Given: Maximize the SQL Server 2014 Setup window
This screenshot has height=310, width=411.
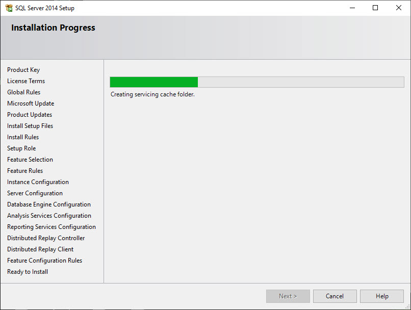Looking at the screenshot, I should [x=375, y=8].
